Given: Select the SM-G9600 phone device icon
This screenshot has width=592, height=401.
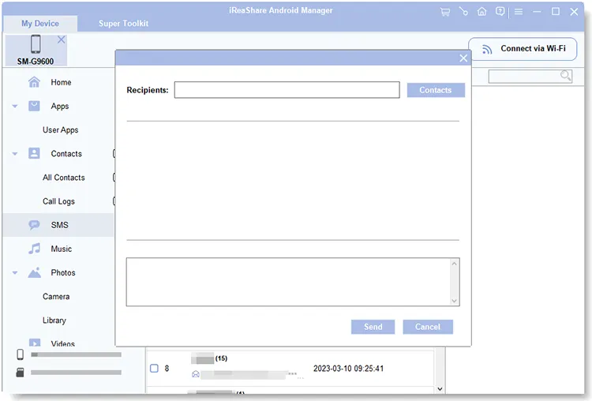Looking at the screenshot, I should (x=36, y=43).
